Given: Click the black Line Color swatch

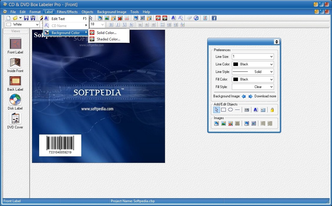Looking at the screenshot, I should coord(236,64).
